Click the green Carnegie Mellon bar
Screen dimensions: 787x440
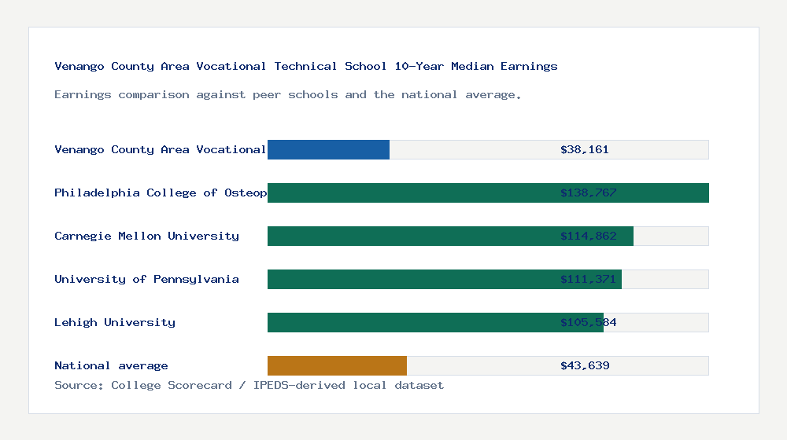click(x=450, y=236)
